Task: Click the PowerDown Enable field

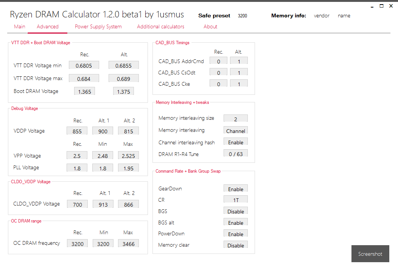Action: (236, 234)
